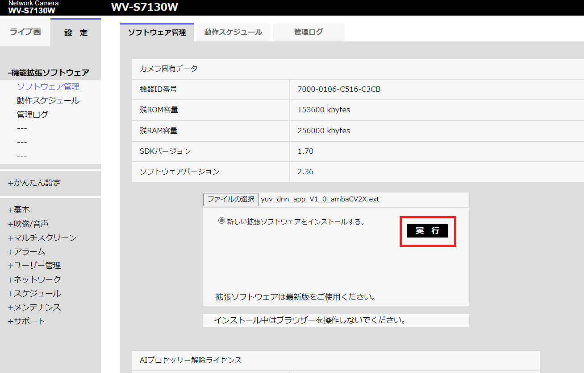The image size is (584, 373).
Task: Click the カメラ固有データ header
Action: 169,69
